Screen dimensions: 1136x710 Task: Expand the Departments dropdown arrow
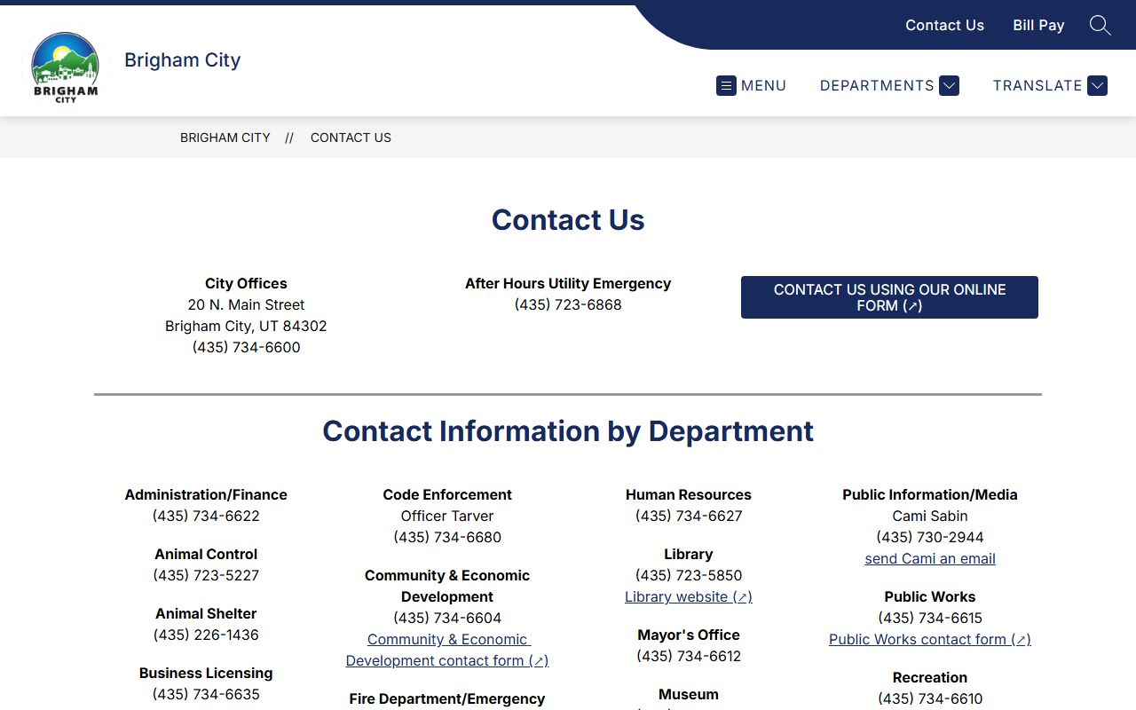[949, 86]
